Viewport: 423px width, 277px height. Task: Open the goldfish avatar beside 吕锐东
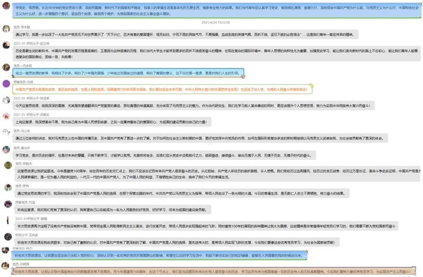6,116
